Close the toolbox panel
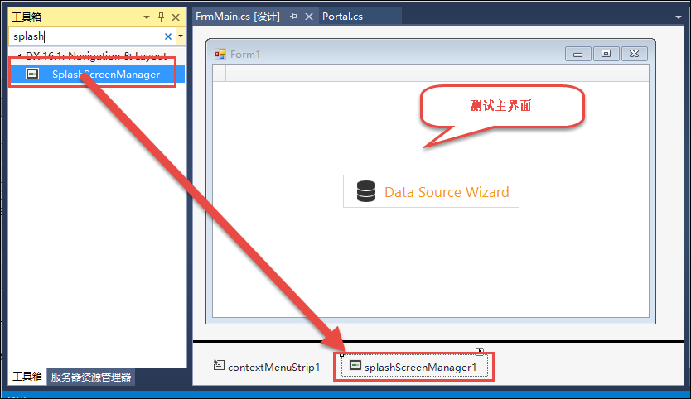 [176, 17]
